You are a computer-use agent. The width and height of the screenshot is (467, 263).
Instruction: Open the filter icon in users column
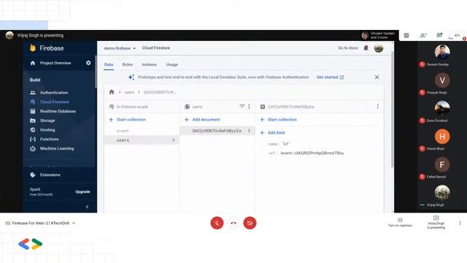(242, 107)
